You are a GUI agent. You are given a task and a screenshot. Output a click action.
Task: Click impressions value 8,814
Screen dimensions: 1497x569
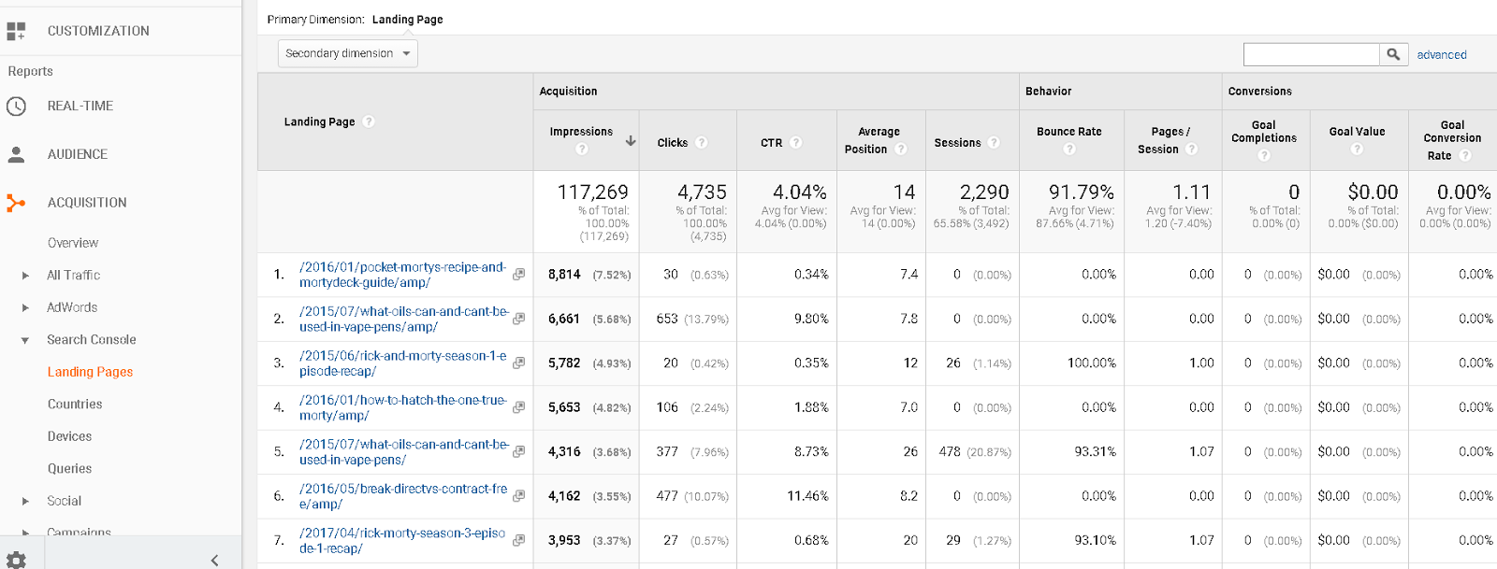[x=564, y=275]
